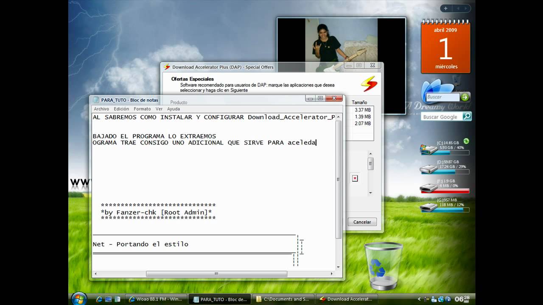Viewport: 543px width, 305px height.
Task: Switch to PARA_TUTO Bloc de notas taskbar button
Action: pos(220,299)
